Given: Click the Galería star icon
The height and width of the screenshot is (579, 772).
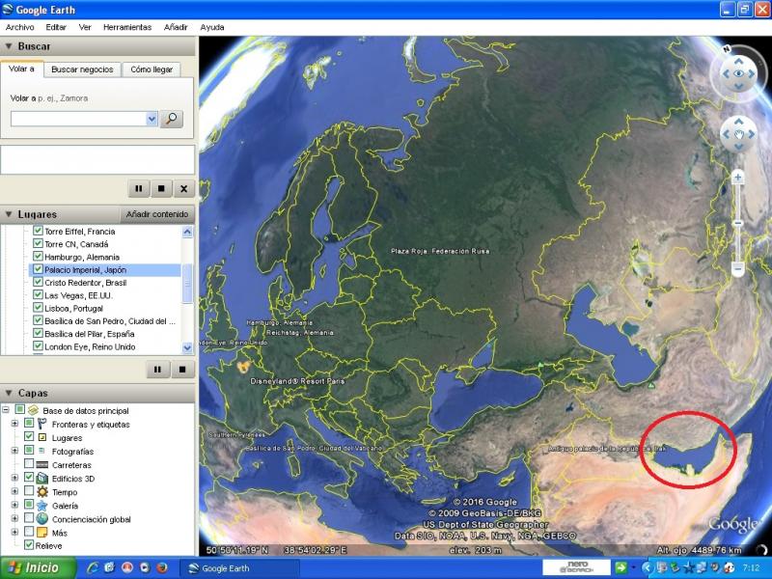Looking at the screenshot, I should click(42, 506).
